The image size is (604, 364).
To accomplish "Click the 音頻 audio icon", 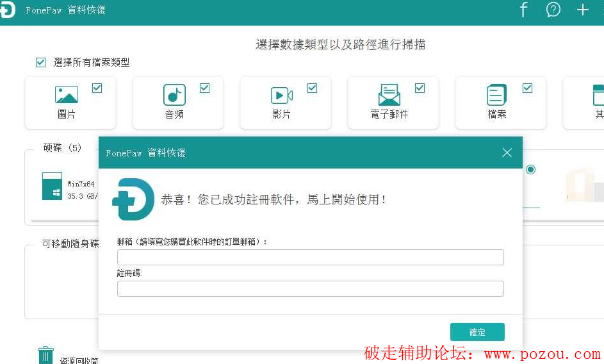I will 174,95.
